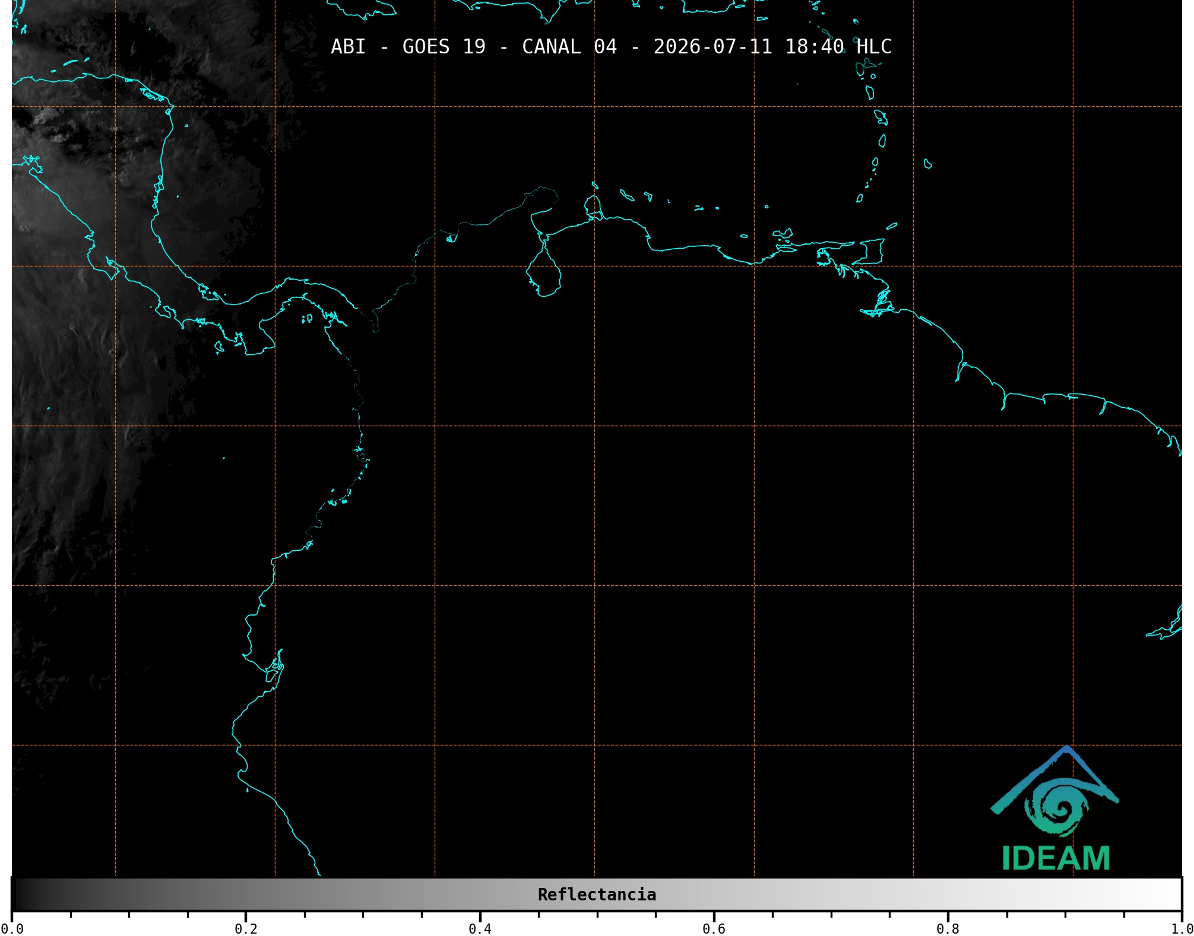Click the 0.4 colorbar tick label
The height and width of the screenshot is (936, 1194).
coord(480,928)
